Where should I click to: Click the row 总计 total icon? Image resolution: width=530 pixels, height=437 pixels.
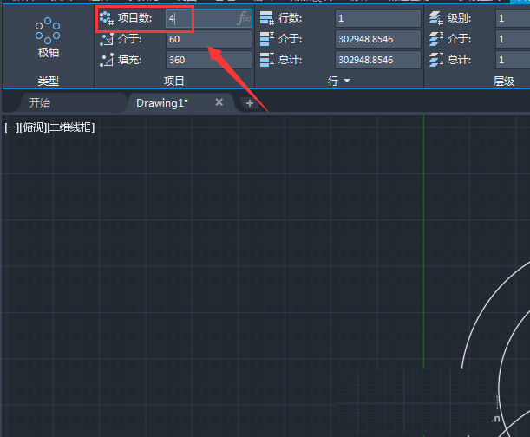pos(266,60)
